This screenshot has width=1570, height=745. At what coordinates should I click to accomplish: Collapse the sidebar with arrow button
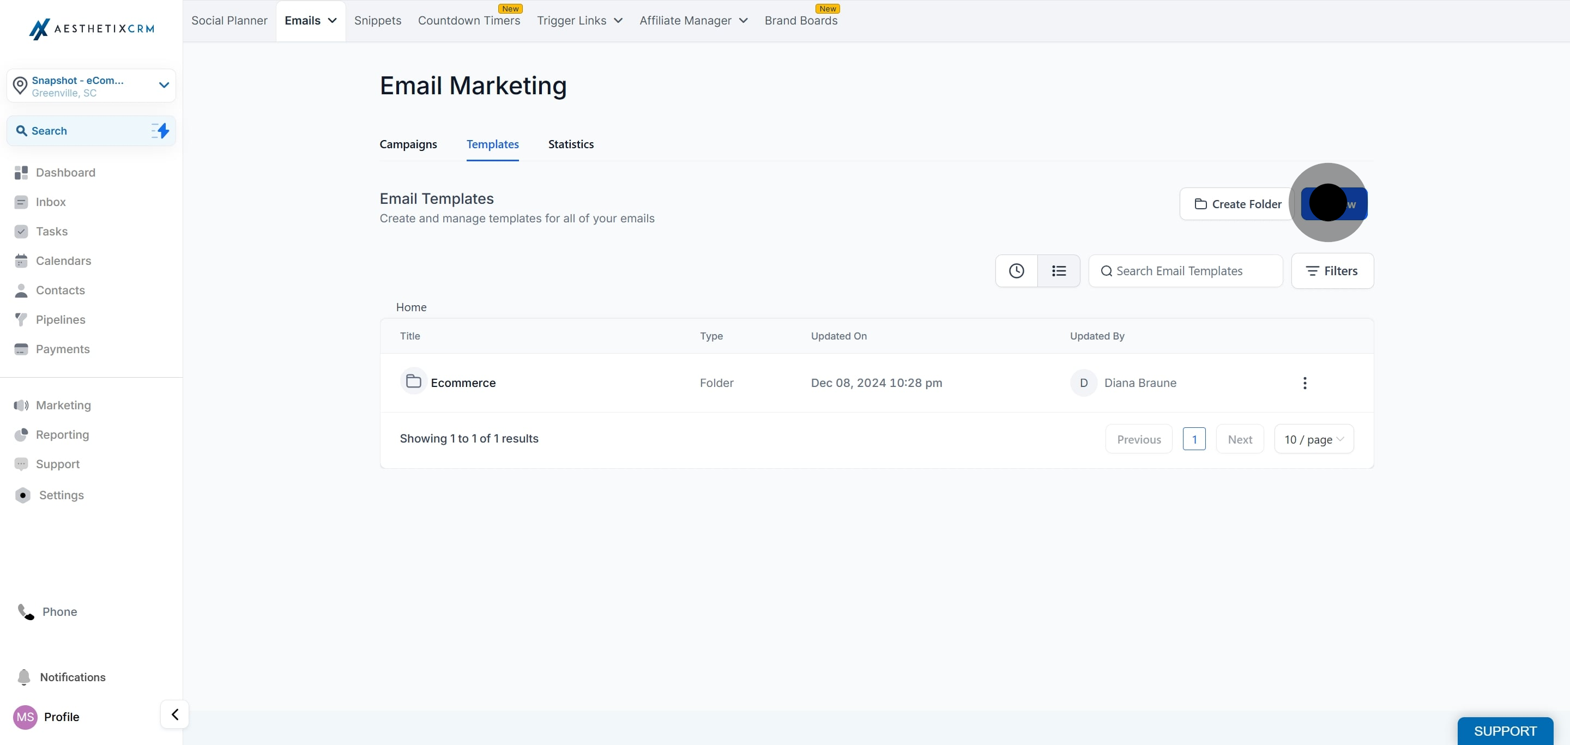174,714
